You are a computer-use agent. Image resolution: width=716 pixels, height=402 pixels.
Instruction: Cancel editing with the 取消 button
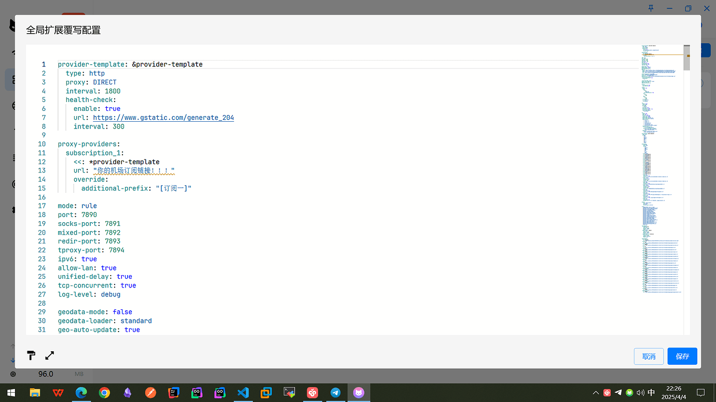[649, 356]
